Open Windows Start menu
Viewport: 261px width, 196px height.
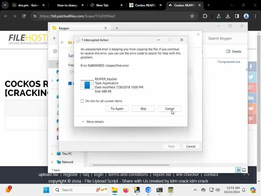click(x=46, y=190)
